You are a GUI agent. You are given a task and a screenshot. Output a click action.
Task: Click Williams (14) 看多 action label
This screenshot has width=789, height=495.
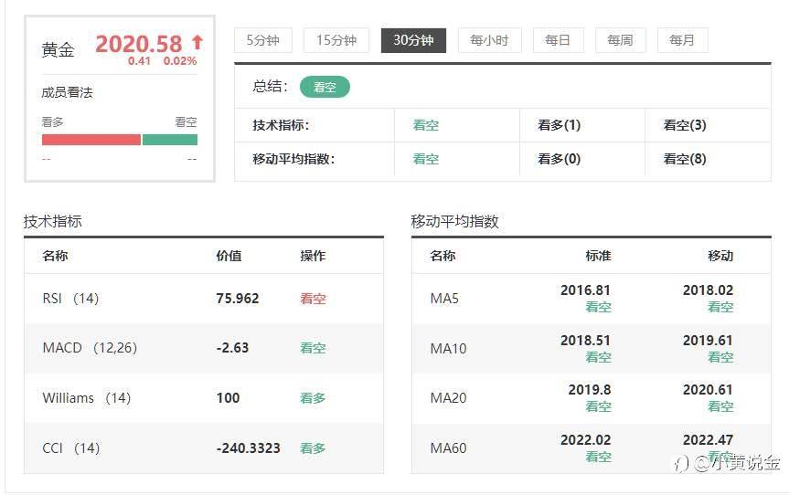(313, 398)
